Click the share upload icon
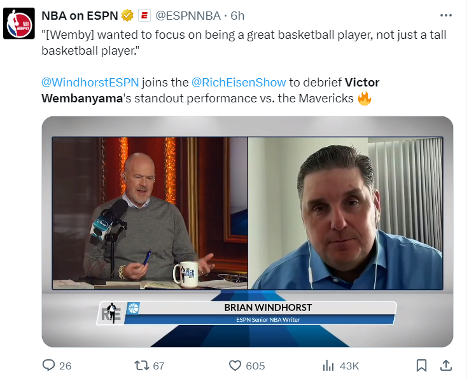This screenshot has height=379, width=469. click(x=445, y=366)
